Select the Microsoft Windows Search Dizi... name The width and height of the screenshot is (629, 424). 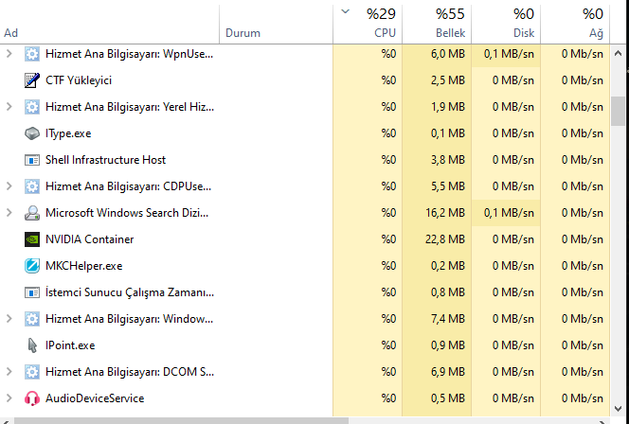pos(127,213)
